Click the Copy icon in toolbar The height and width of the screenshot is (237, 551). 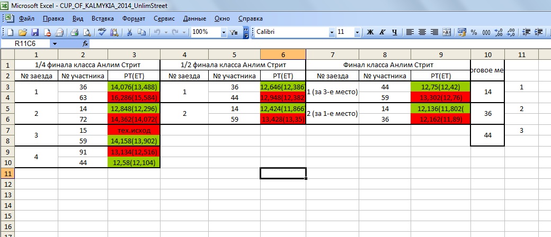pyautogui.click(x=141, y=32)
